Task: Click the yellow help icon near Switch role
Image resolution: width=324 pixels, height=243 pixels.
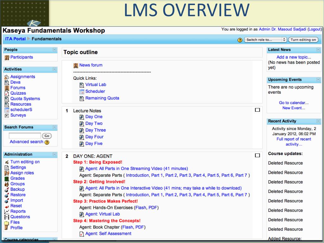Action: point(240,40)
